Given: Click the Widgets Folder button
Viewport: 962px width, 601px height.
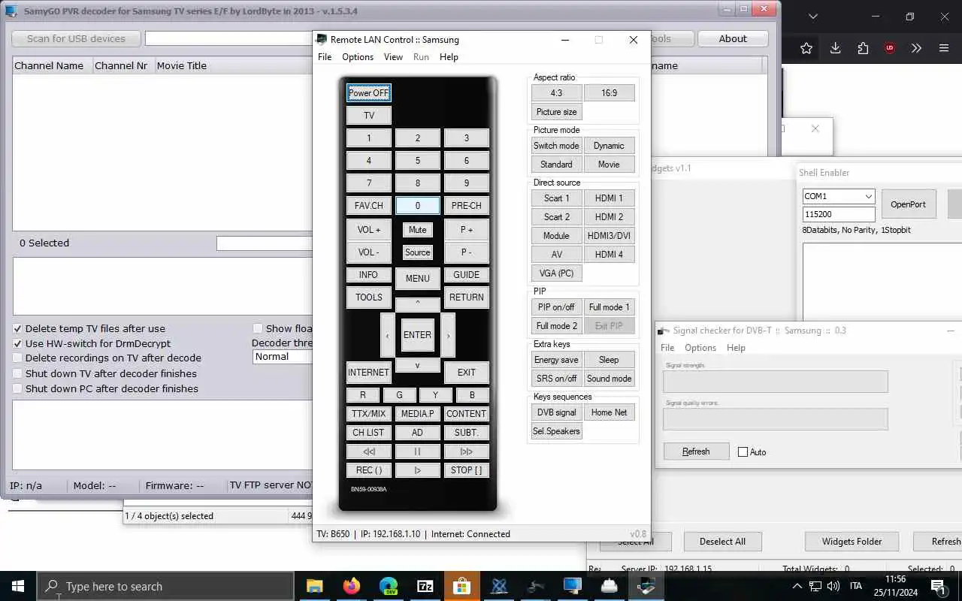Looking at the screenshot, I should pyautogui.click(x=852, y=541).
